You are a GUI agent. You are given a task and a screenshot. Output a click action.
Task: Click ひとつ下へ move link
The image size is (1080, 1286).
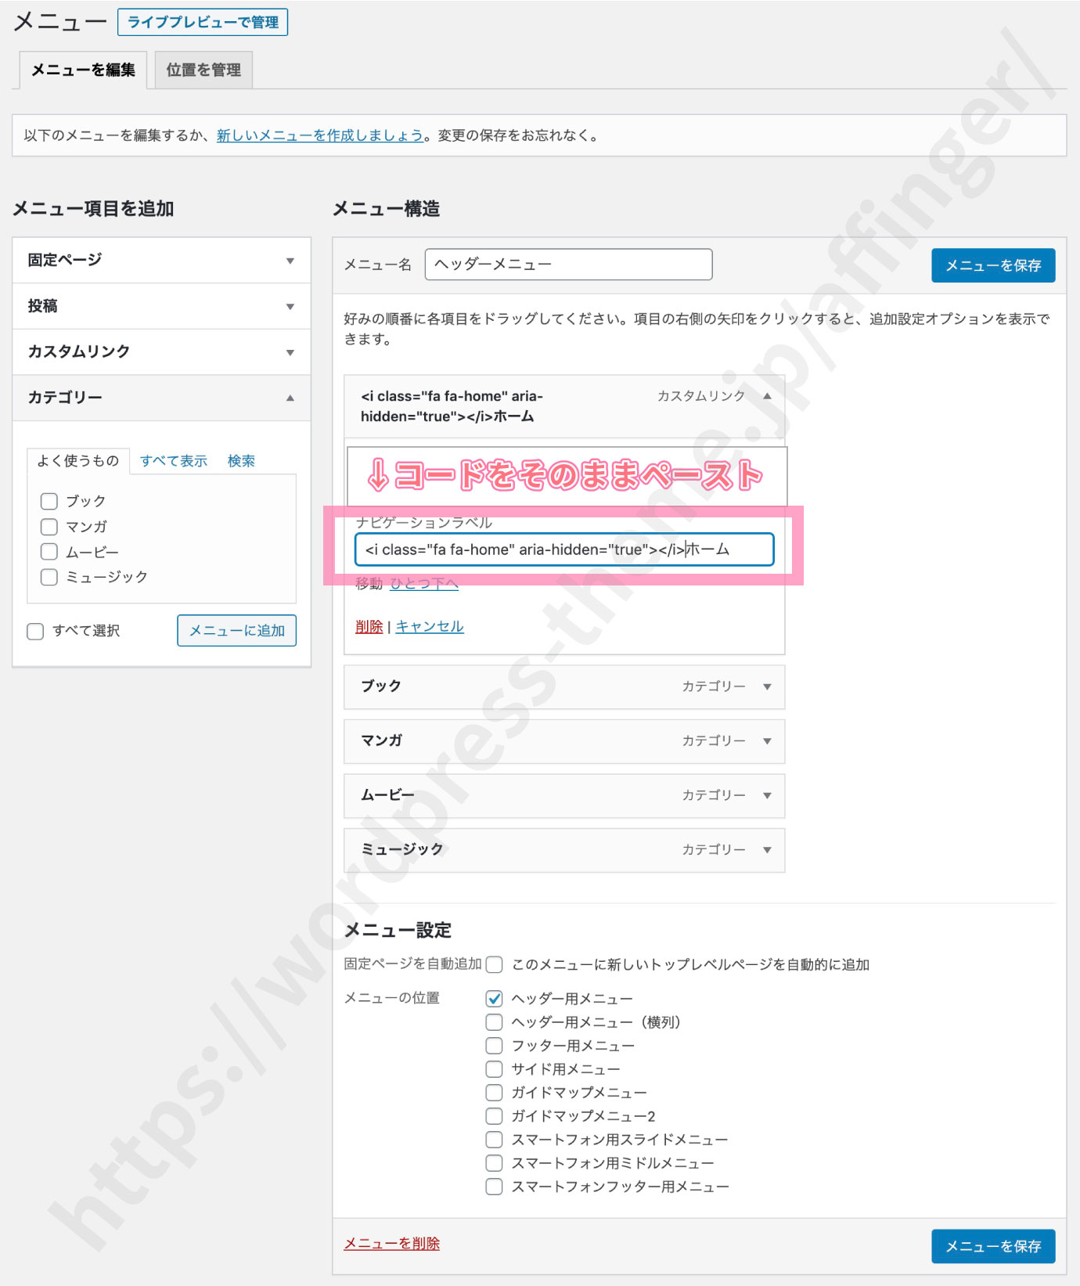point(424,583)
